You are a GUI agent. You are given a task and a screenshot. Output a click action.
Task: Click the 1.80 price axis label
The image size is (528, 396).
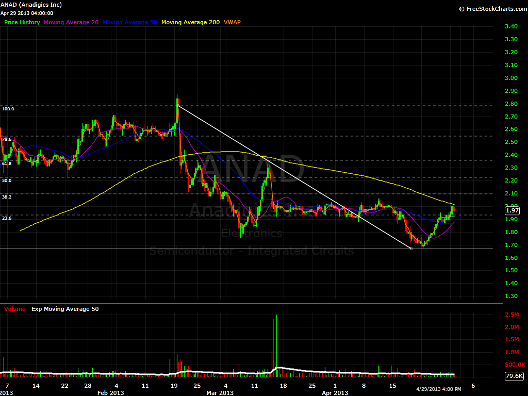coord(511,233)
